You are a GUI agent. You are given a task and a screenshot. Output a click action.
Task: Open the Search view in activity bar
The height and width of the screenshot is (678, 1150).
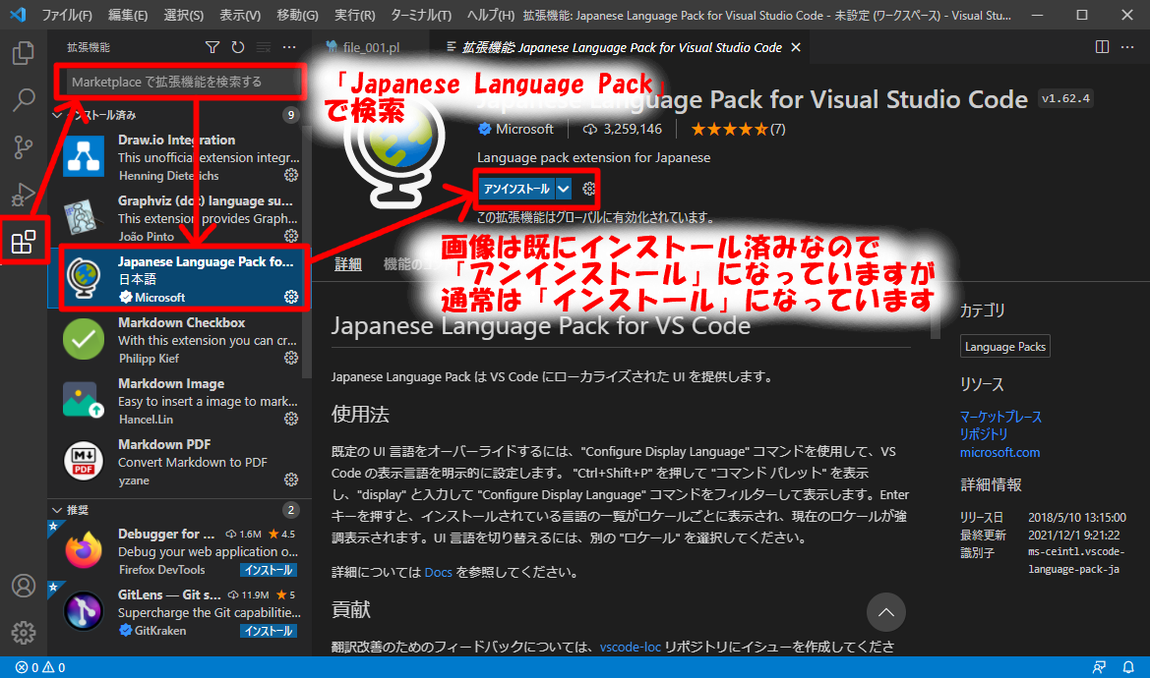click(x=24, y=99)
